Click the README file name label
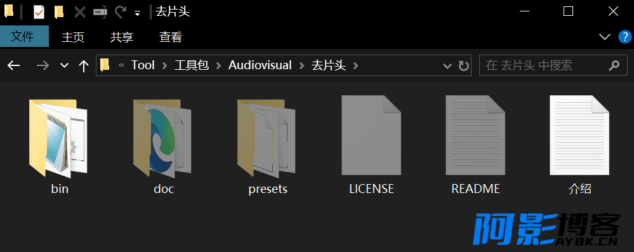This screenshot has height=252, width=634. [475, 189]
